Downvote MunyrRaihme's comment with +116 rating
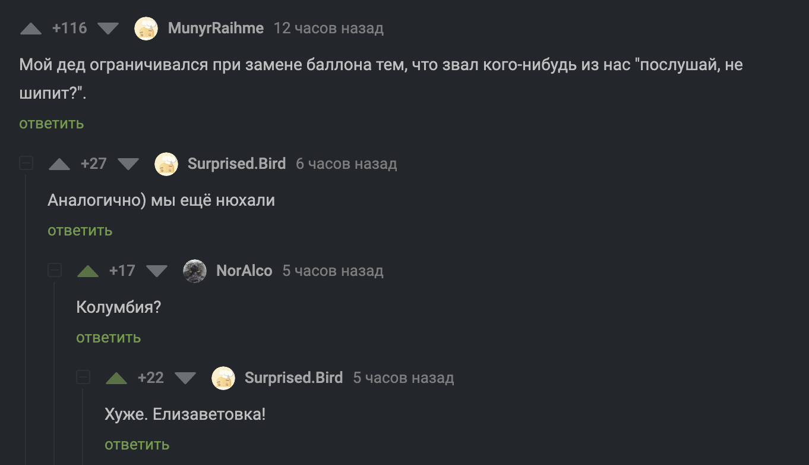809x465 pixels. (x=108, y=29)
